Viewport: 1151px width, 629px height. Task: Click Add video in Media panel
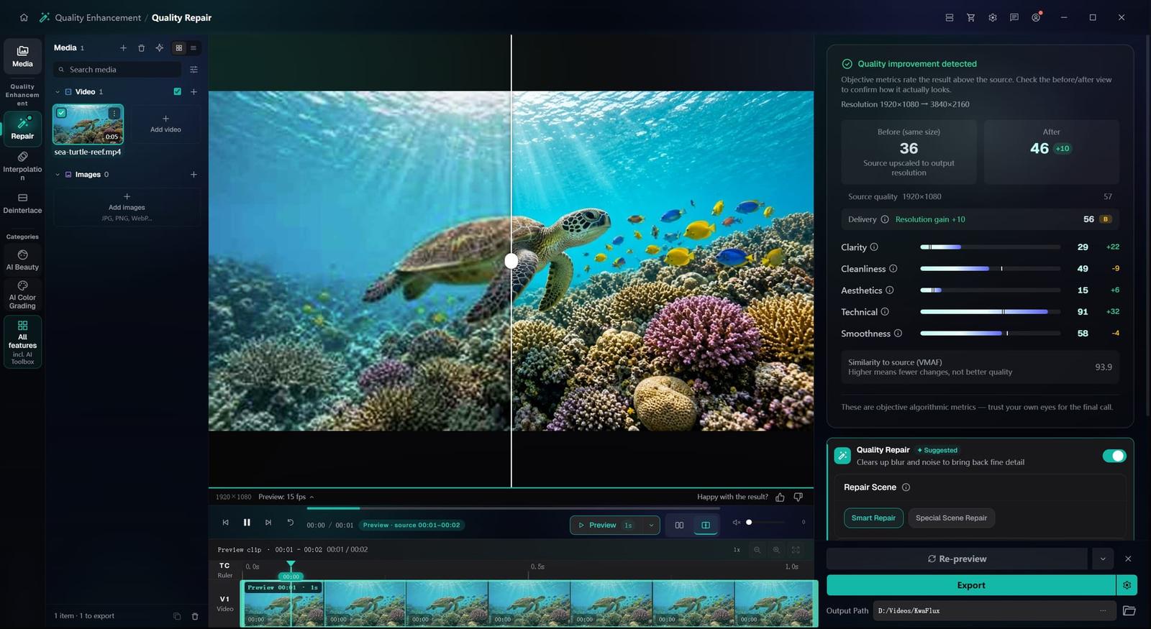coord(165,124)
